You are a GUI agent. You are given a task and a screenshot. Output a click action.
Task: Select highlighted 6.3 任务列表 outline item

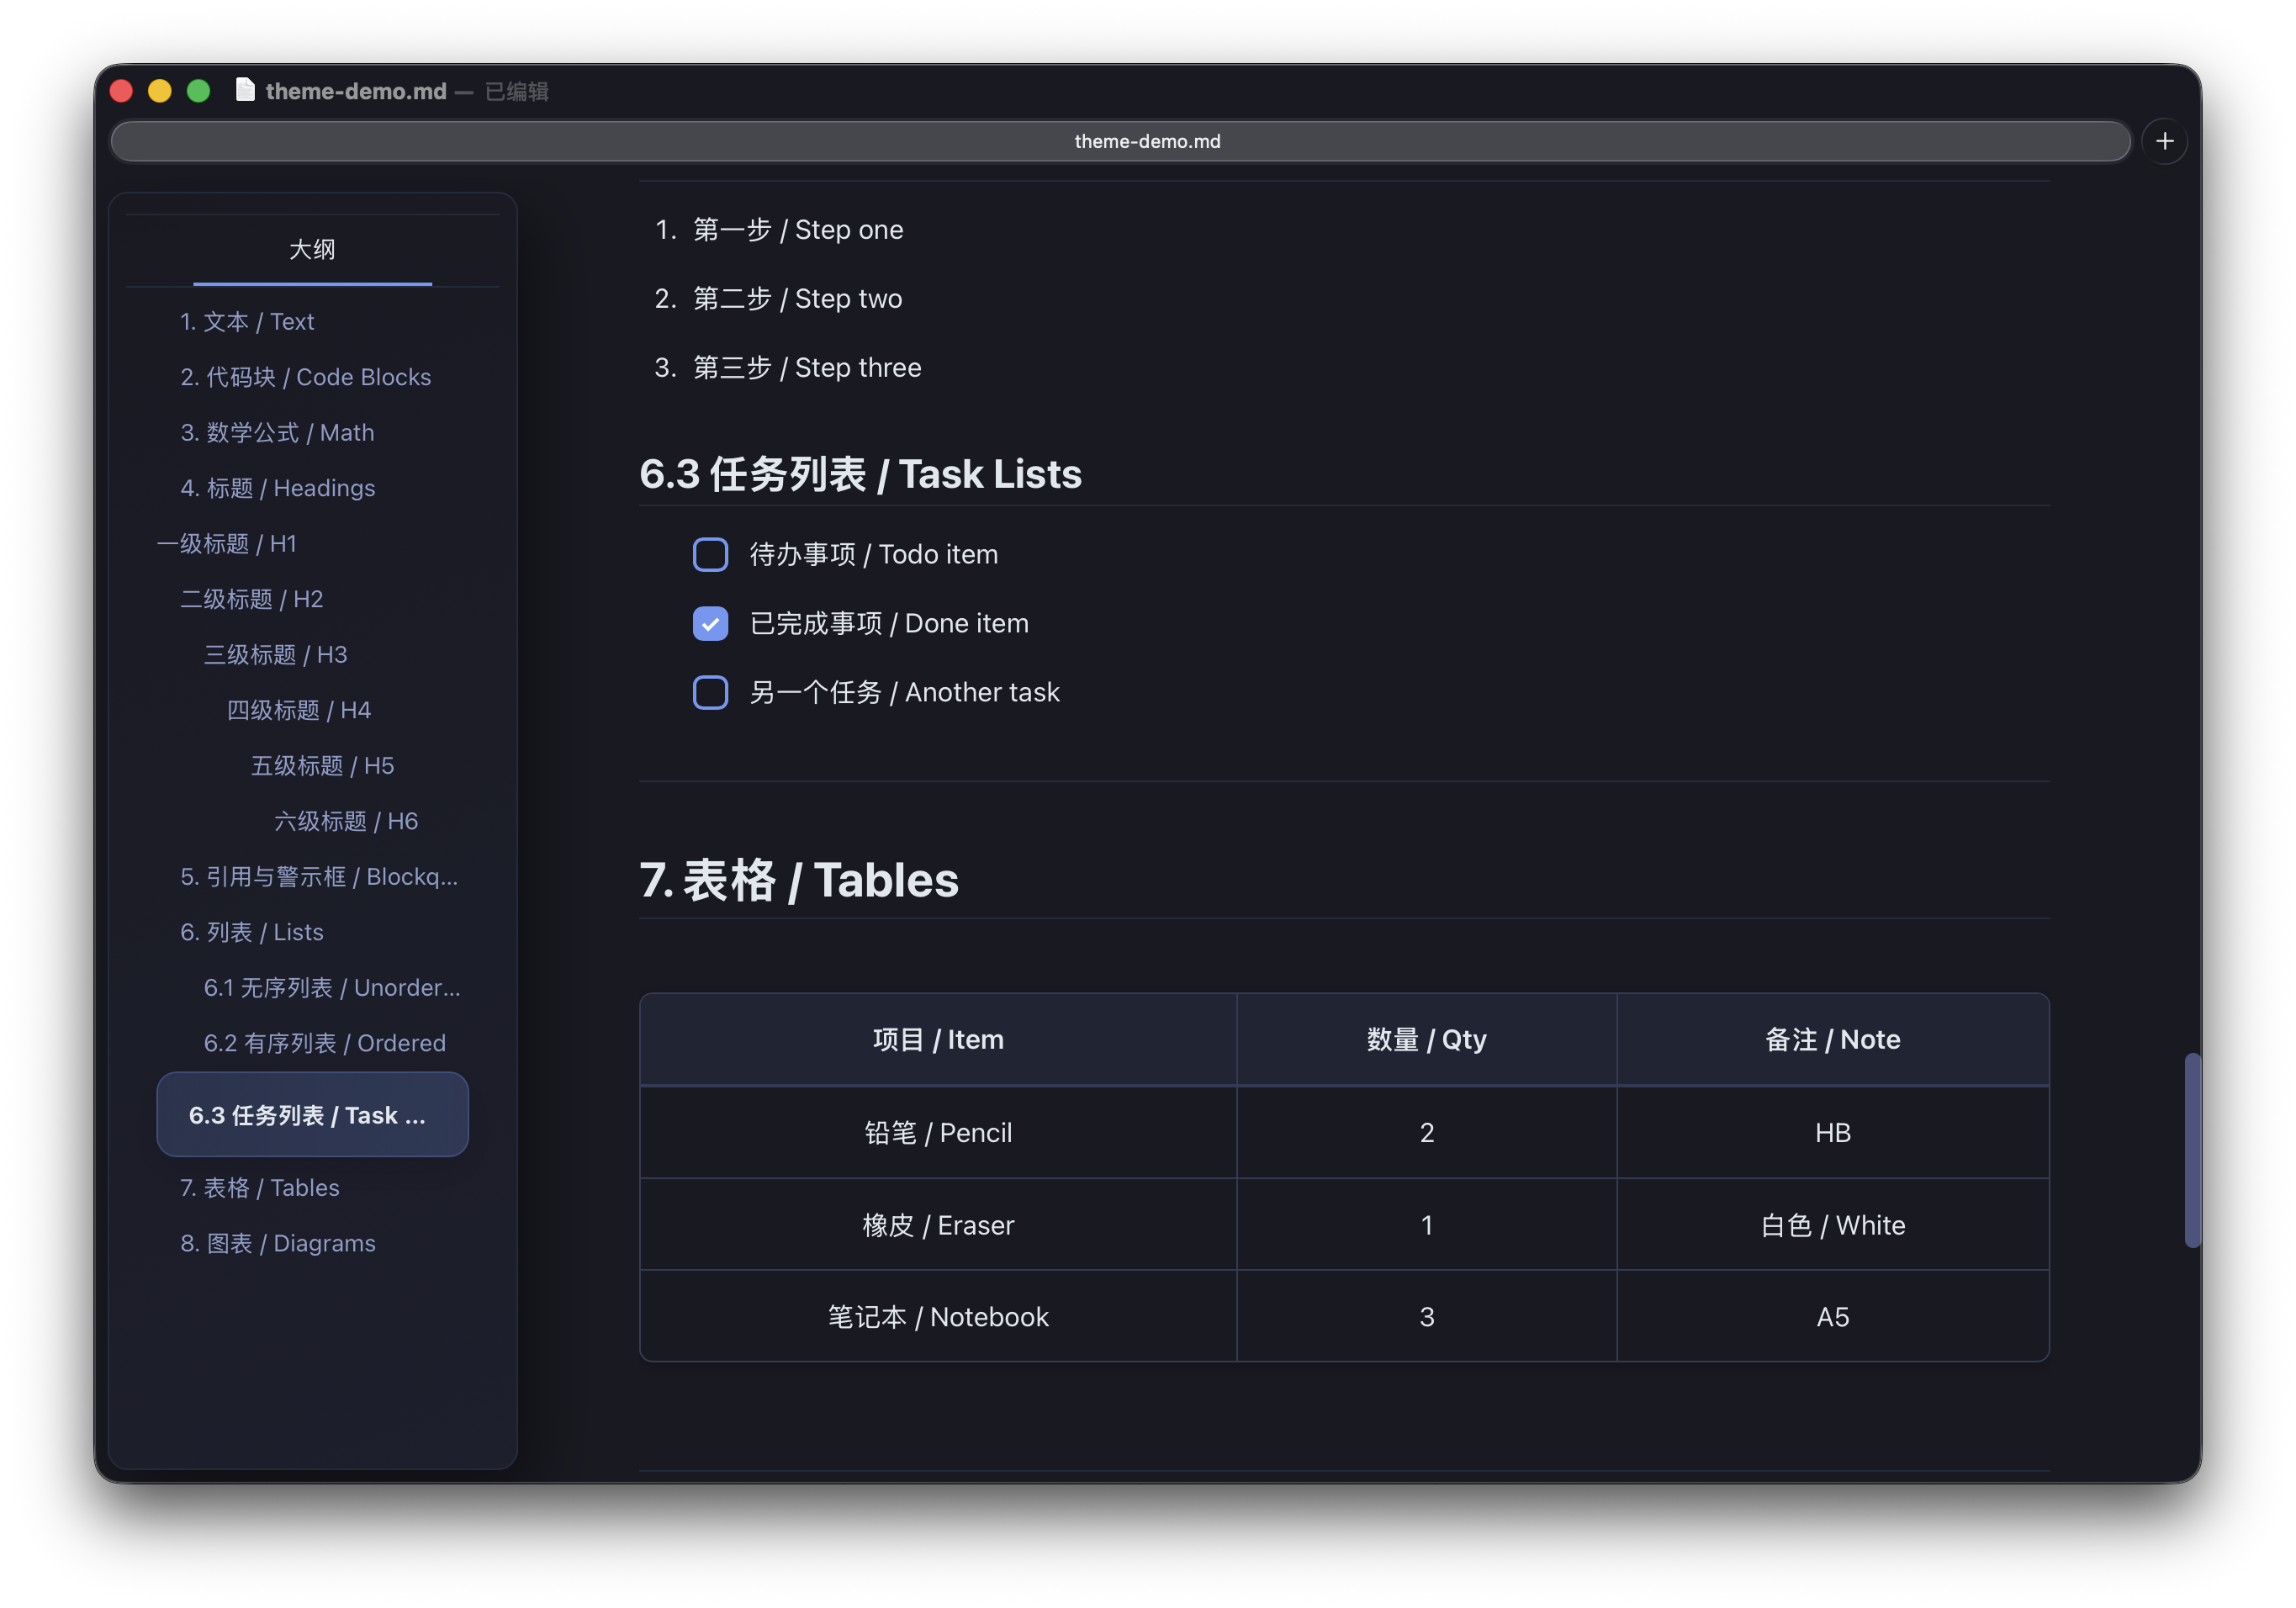click(312, 1115)
